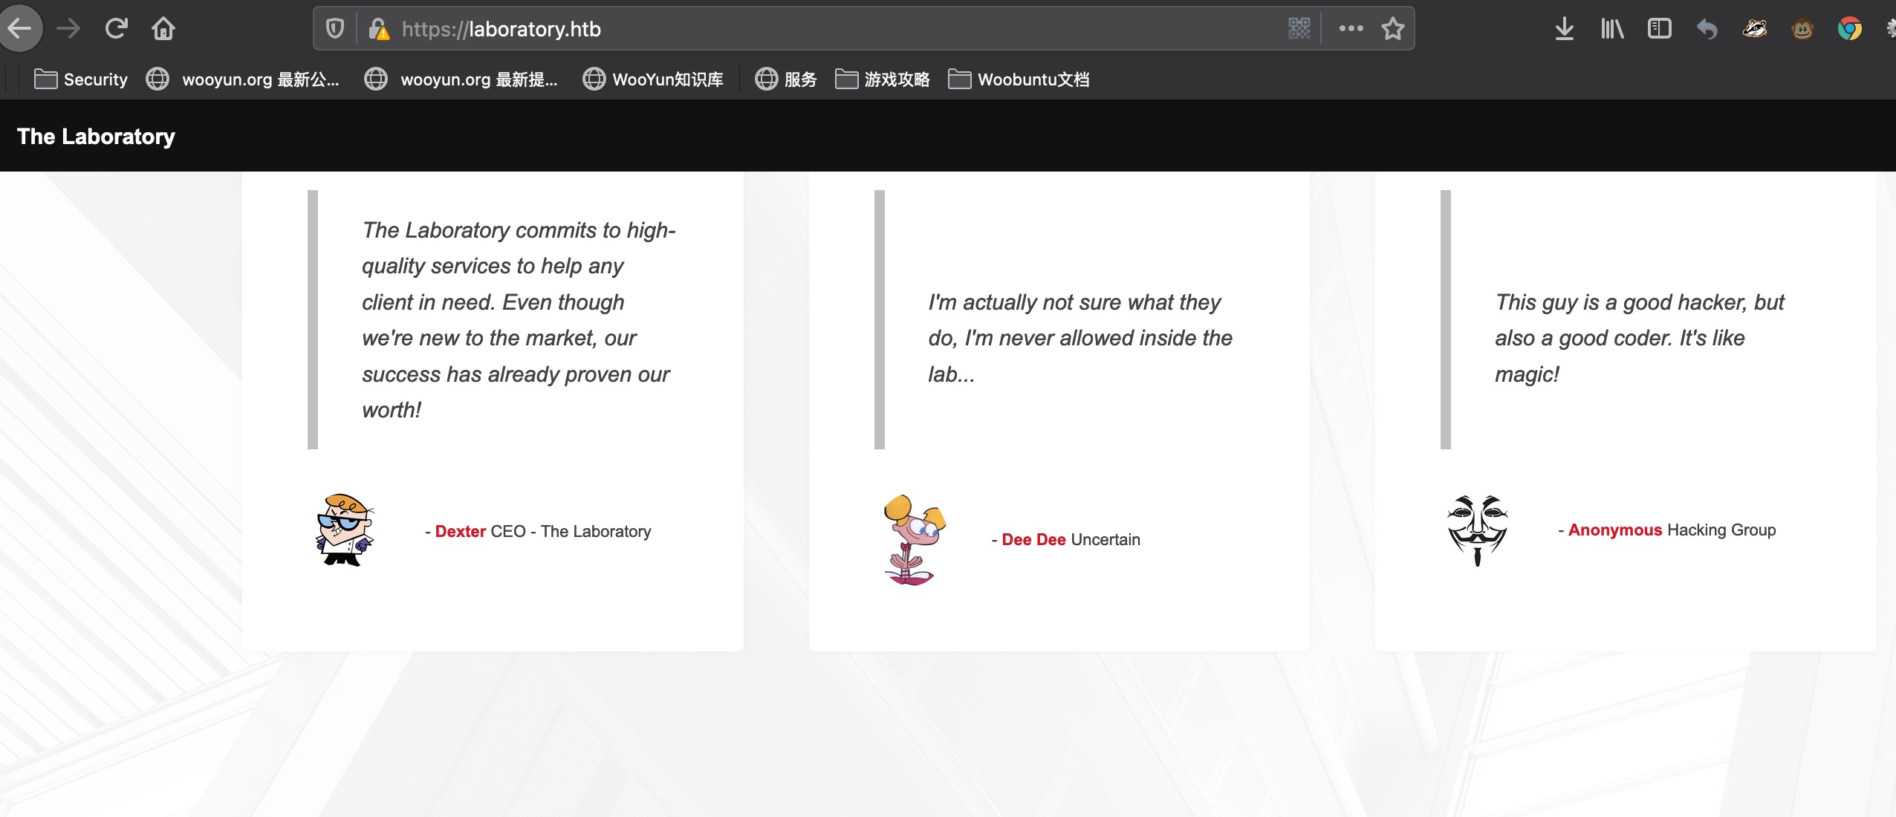Go to browser home page

point(163,29)
